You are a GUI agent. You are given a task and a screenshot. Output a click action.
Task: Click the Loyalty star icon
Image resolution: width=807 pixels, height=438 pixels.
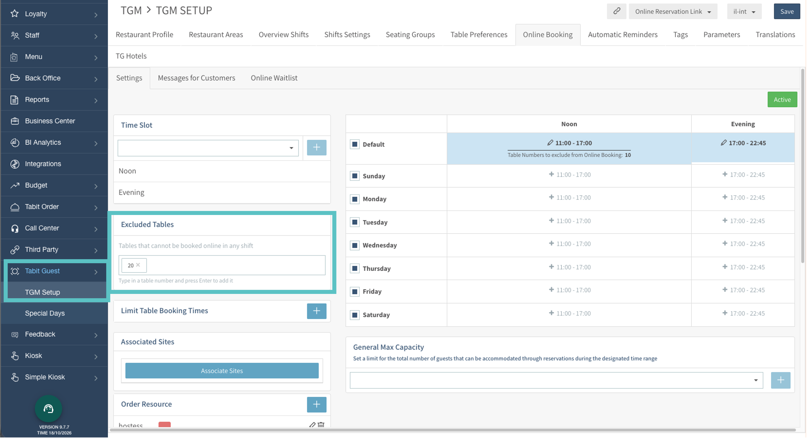(14, 13)
